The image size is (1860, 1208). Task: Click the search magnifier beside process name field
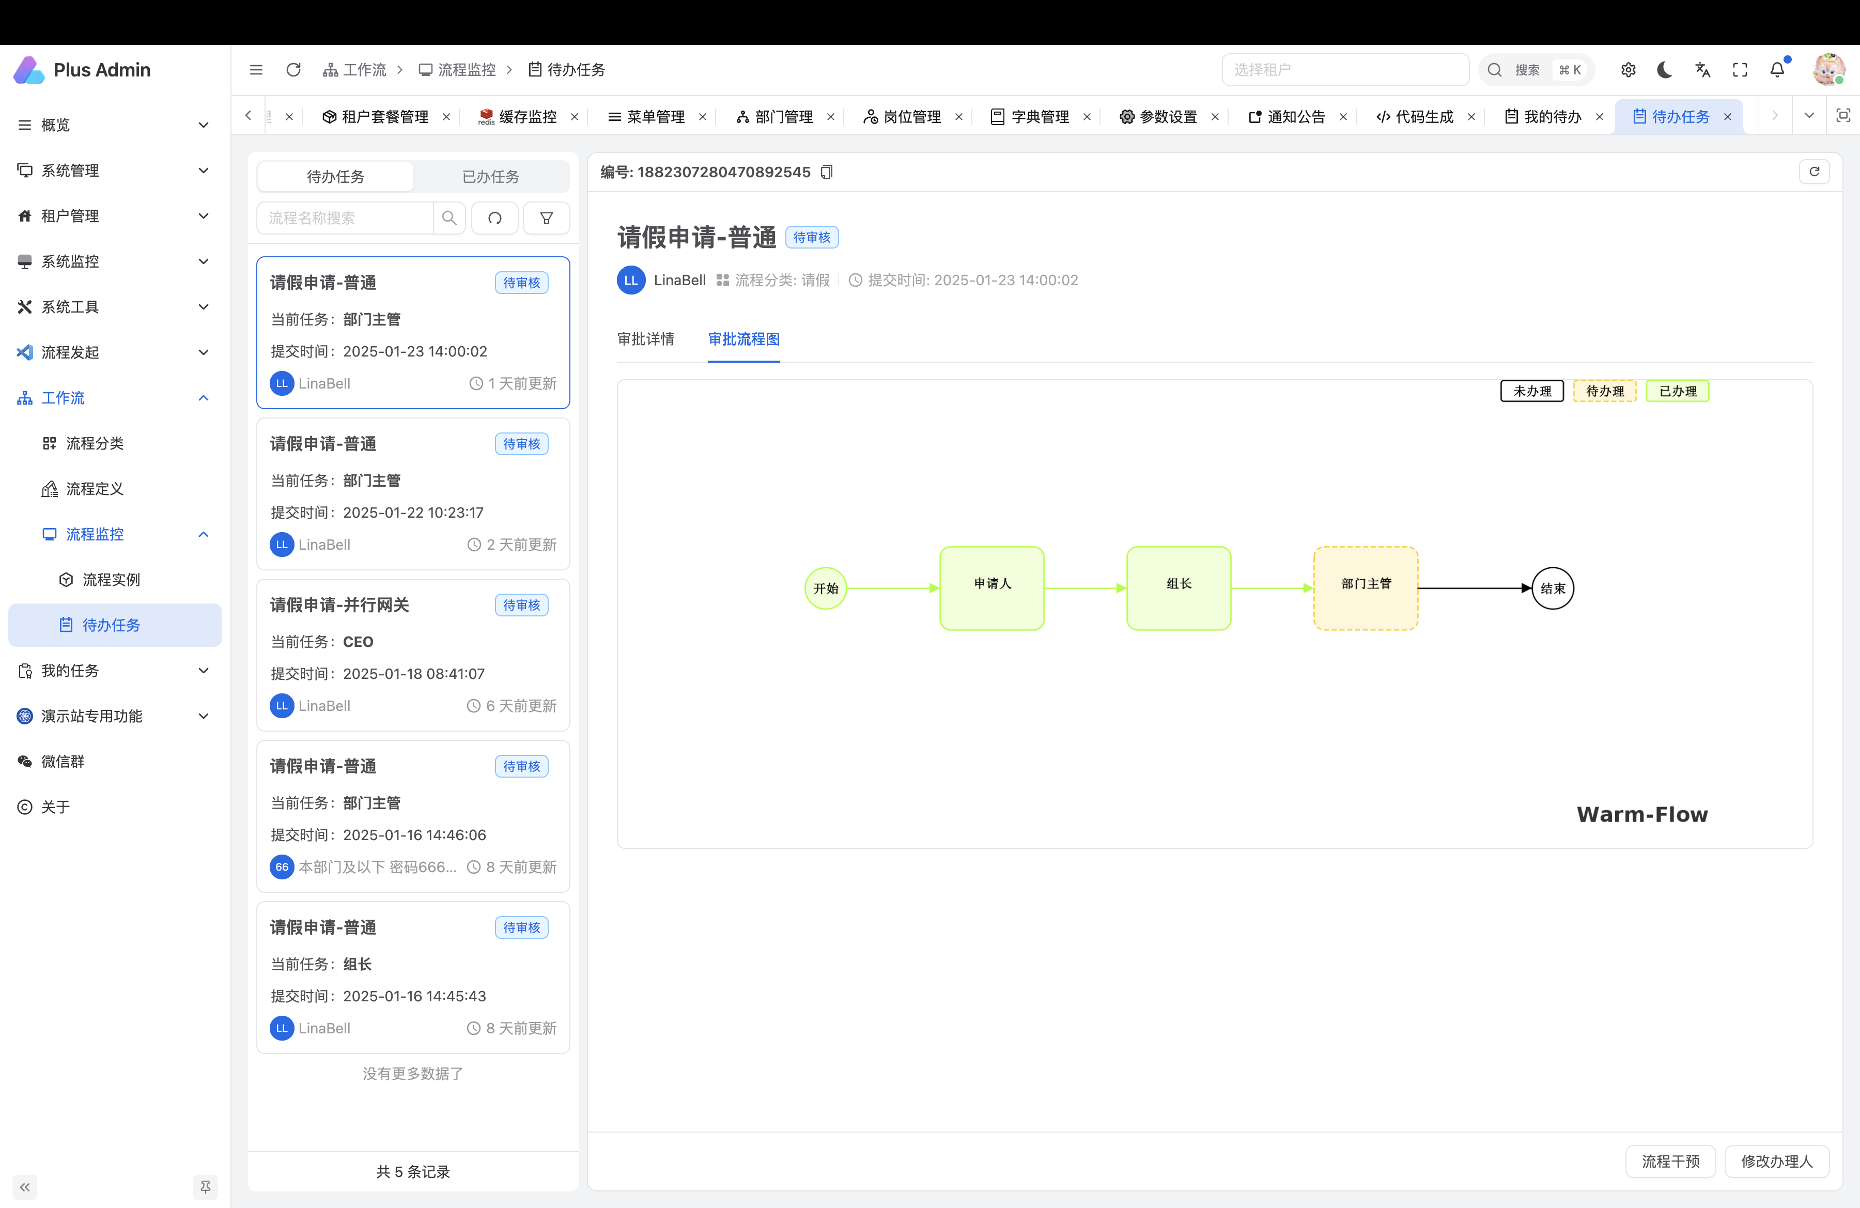coord(448,218)
